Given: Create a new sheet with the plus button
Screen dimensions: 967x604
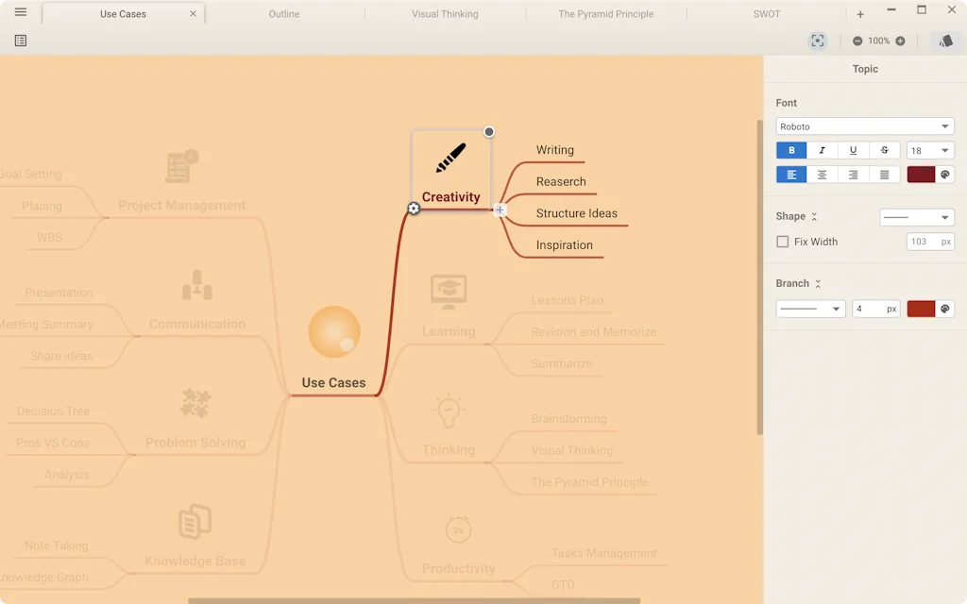Looking at the screenshot, I should click(859, 13).
